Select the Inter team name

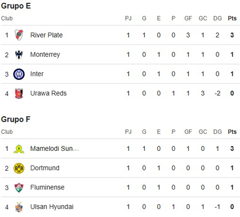[37, 74]
